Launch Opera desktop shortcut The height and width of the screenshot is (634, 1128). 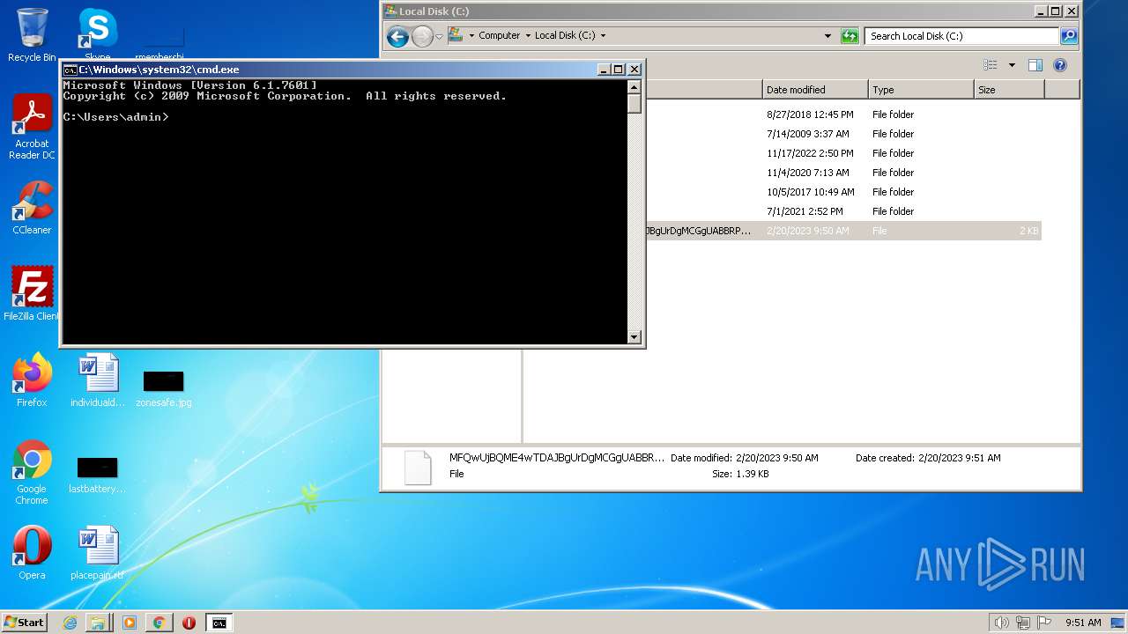(x=32, y=552)
